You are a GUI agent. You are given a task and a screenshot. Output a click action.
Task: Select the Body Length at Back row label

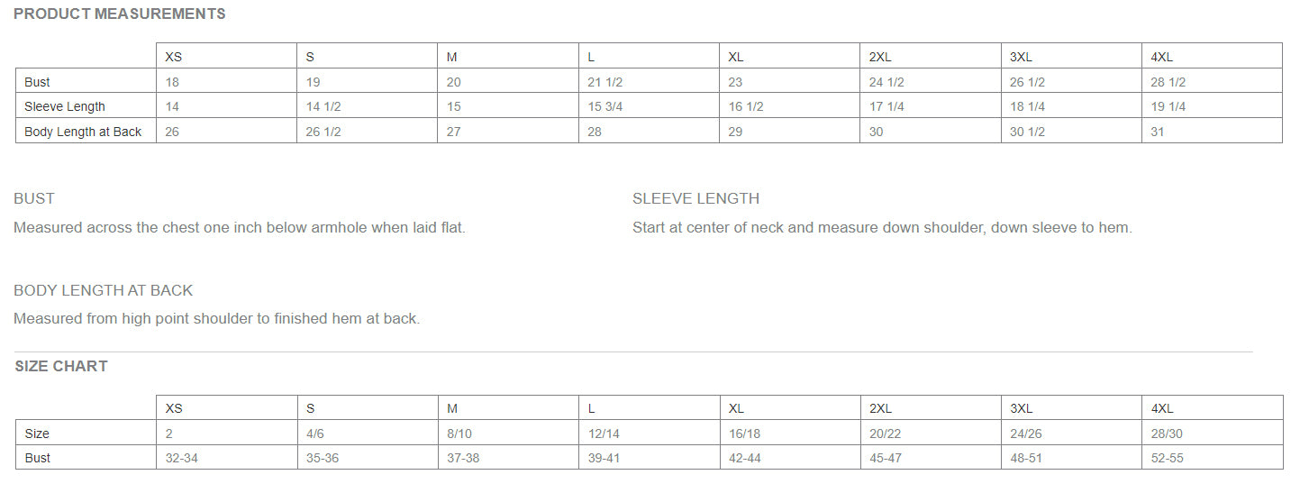[83, 132]
